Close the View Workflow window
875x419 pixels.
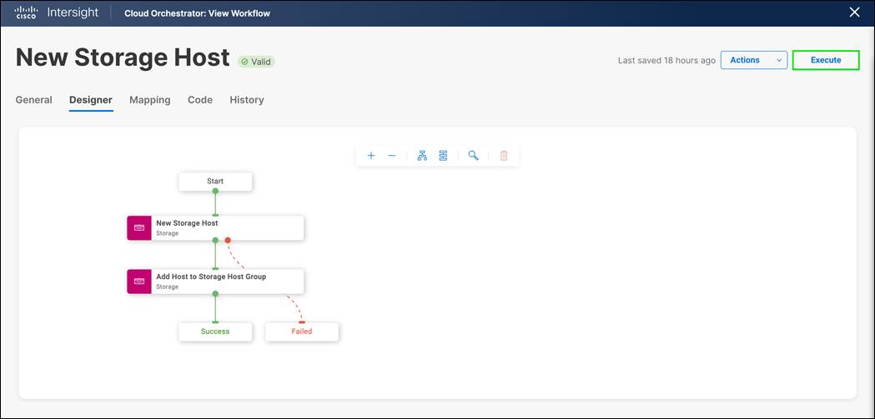coord(854,12)
